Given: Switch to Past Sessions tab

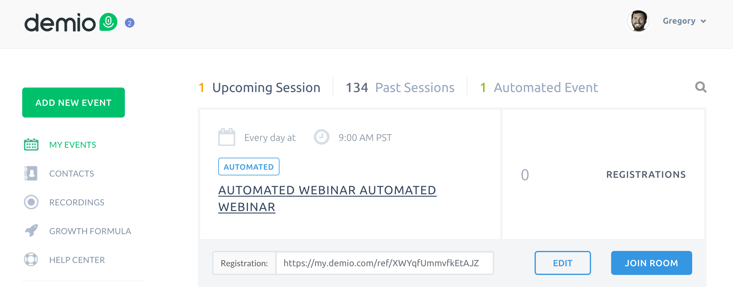Looking at the screenshot, I should 400,87.
